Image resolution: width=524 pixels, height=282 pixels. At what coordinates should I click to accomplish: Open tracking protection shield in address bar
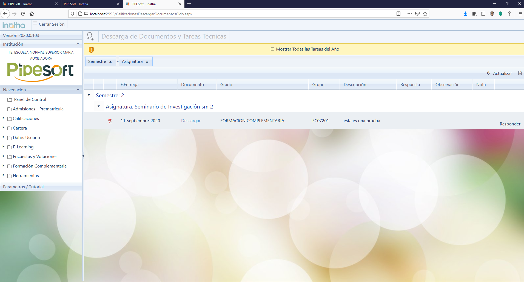pos(72,14)
